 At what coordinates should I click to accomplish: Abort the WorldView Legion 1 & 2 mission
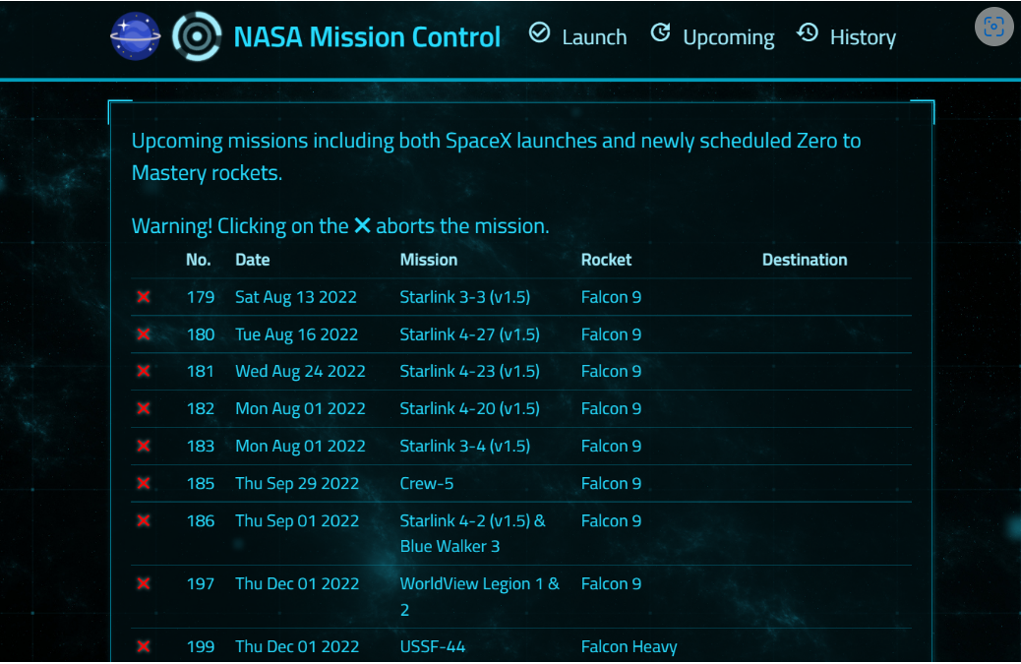[x=144, y=583]
